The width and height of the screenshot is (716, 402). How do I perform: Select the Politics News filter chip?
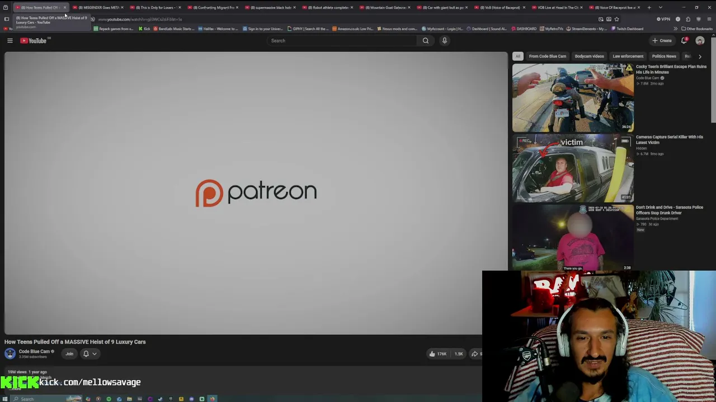pyautogui.click(x=664, y=56)
